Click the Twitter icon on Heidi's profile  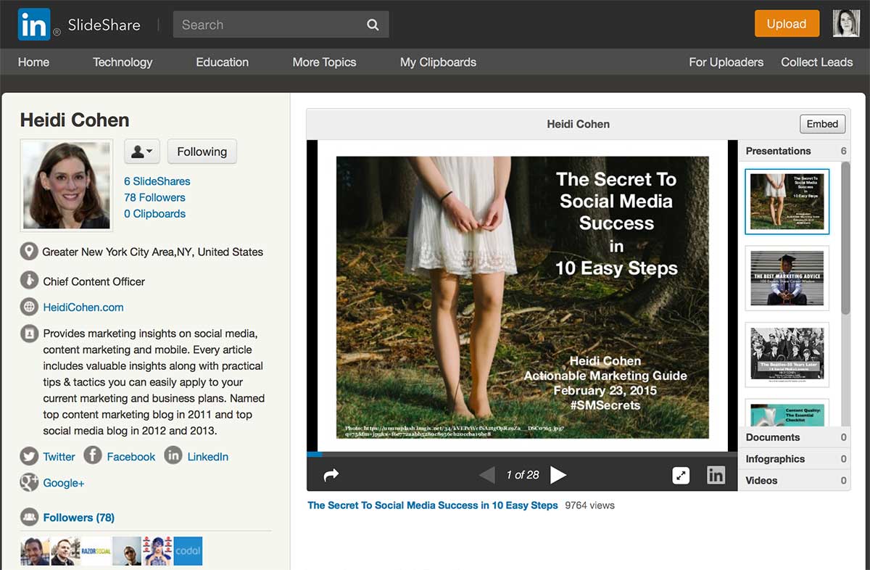click(x=28, y=456)
